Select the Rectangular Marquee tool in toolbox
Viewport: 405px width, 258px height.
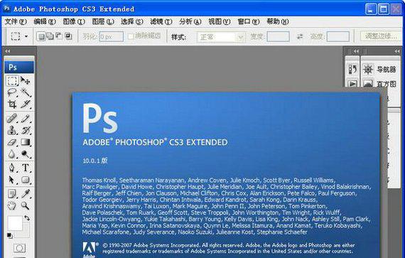12,81
